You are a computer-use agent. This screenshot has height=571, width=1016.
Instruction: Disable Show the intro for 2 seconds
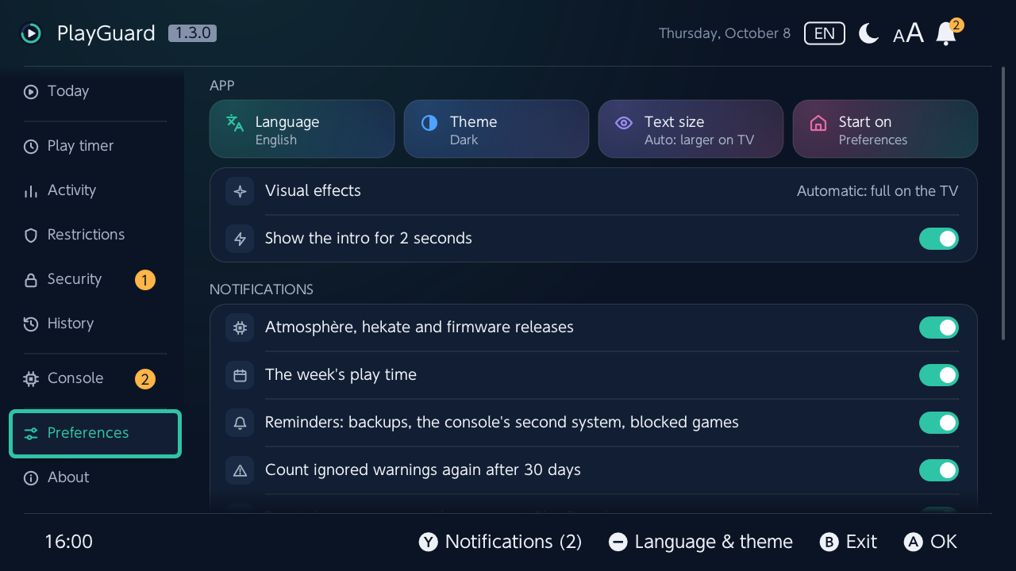pyautogui.click(x=939, y=239)
